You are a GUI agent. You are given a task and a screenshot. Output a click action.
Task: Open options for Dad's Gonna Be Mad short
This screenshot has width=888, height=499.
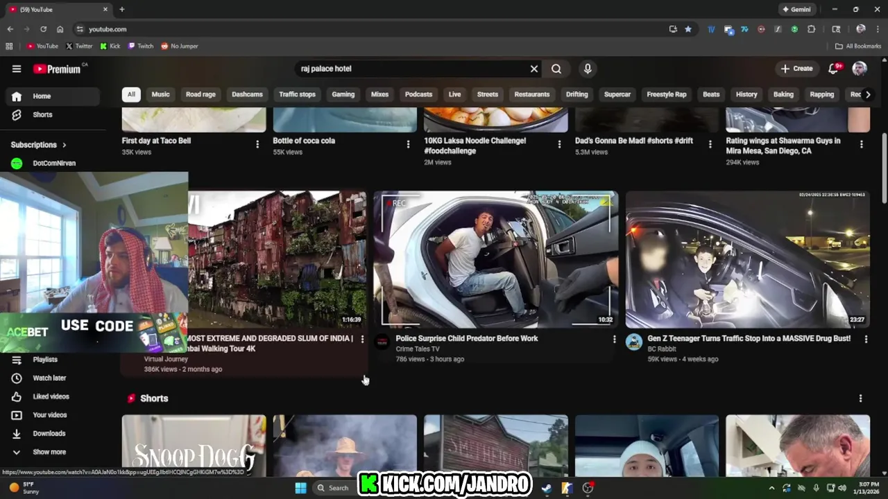[710, 144]
